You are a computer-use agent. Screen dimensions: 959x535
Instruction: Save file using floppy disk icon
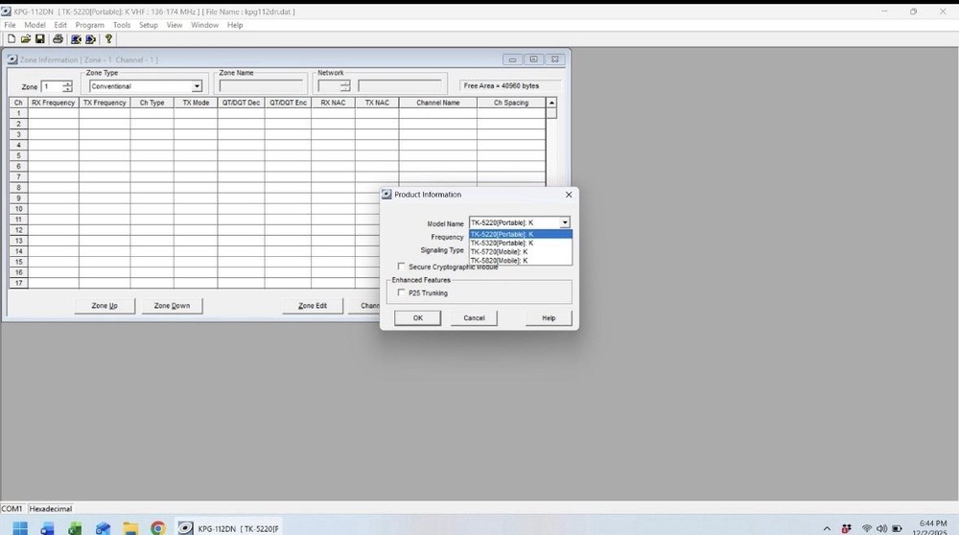coord(39,39)
